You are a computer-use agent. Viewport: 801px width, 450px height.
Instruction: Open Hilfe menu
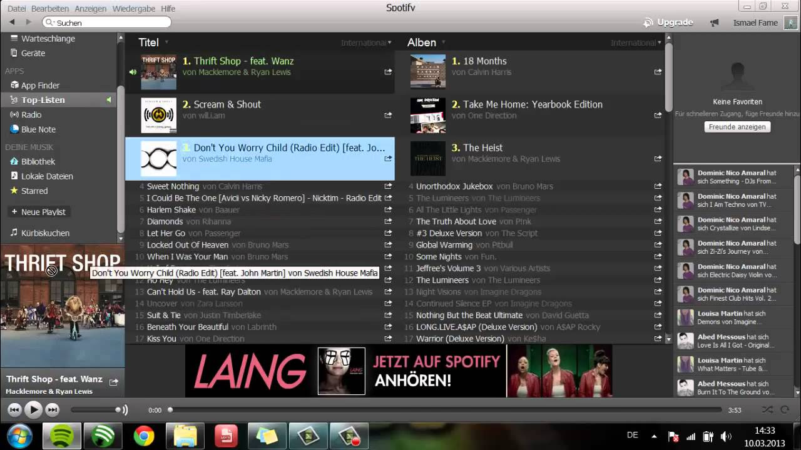point(168,9)
